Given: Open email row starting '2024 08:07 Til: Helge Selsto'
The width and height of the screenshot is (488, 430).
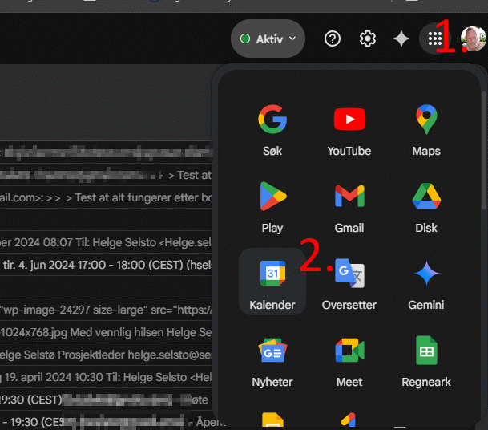Looking at the screenshot, I should [x=106, y=242].
